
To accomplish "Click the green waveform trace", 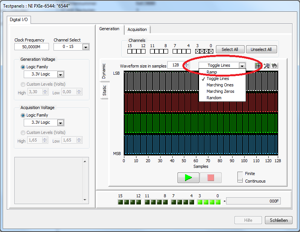I will click(201, 124).
